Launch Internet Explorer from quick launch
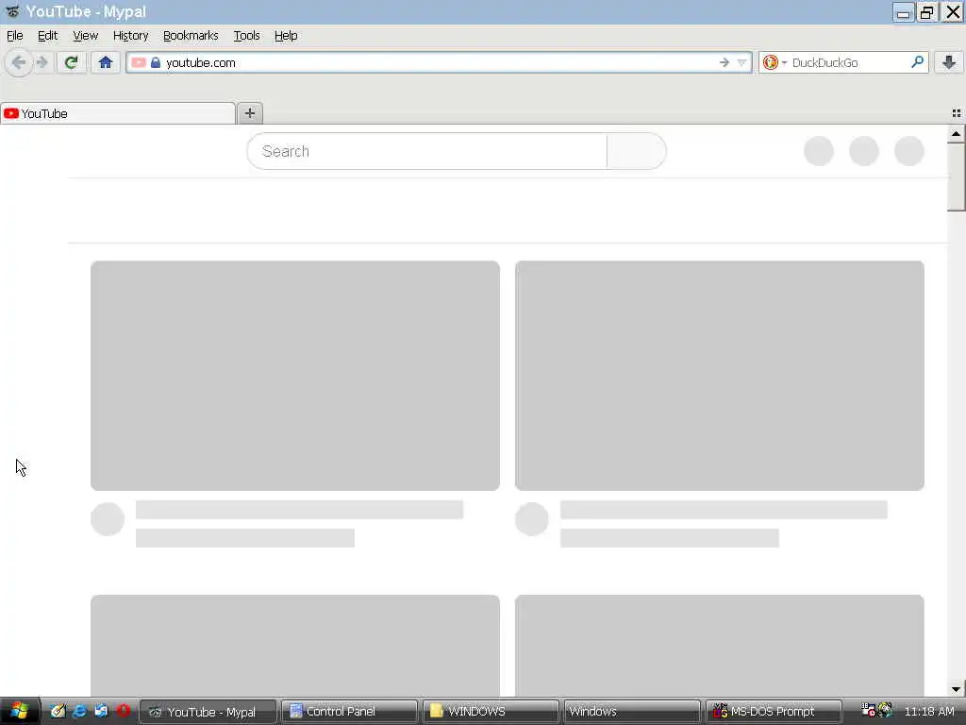Image resolution: width=966 pixels, height=725 pixels. click(x=79, y=711)
